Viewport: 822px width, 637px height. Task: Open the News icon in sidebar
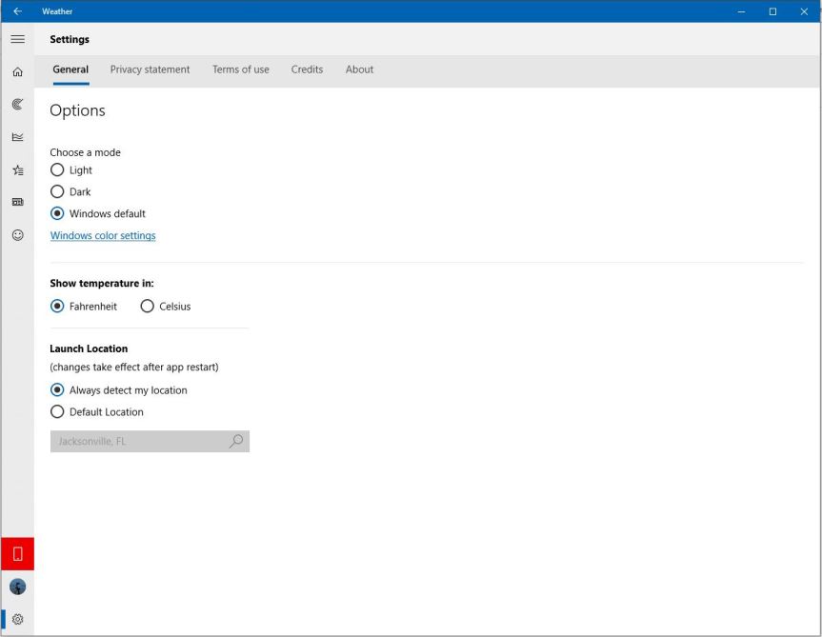tap(17, 202)
